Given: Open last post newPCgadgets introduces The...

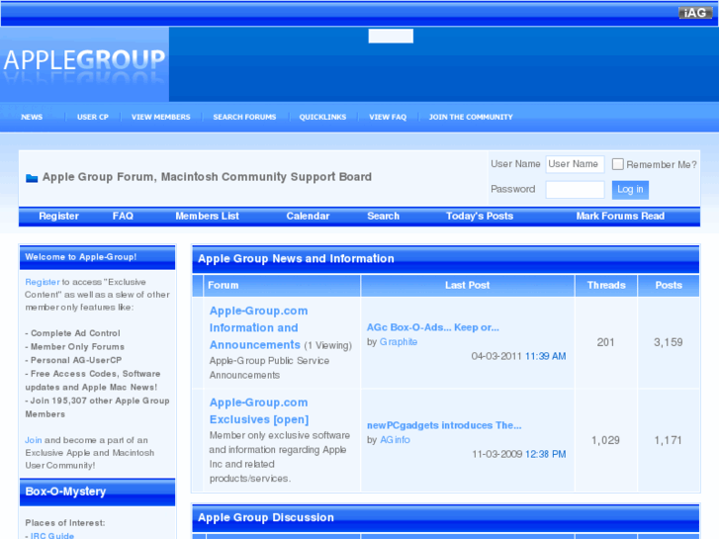Looking at the screenshot, I should (x=444, y=425).
